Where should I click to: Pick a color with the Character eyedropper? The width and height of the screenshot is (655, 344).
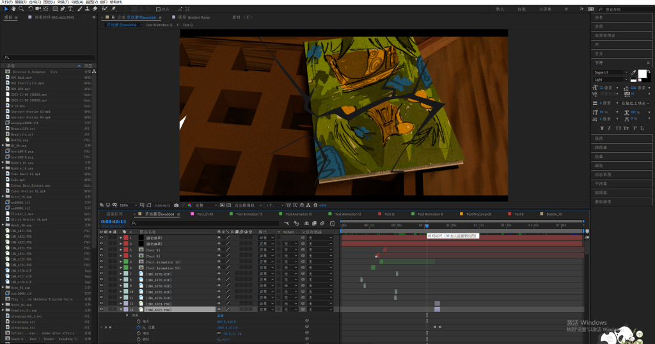(x=633, y=73)
